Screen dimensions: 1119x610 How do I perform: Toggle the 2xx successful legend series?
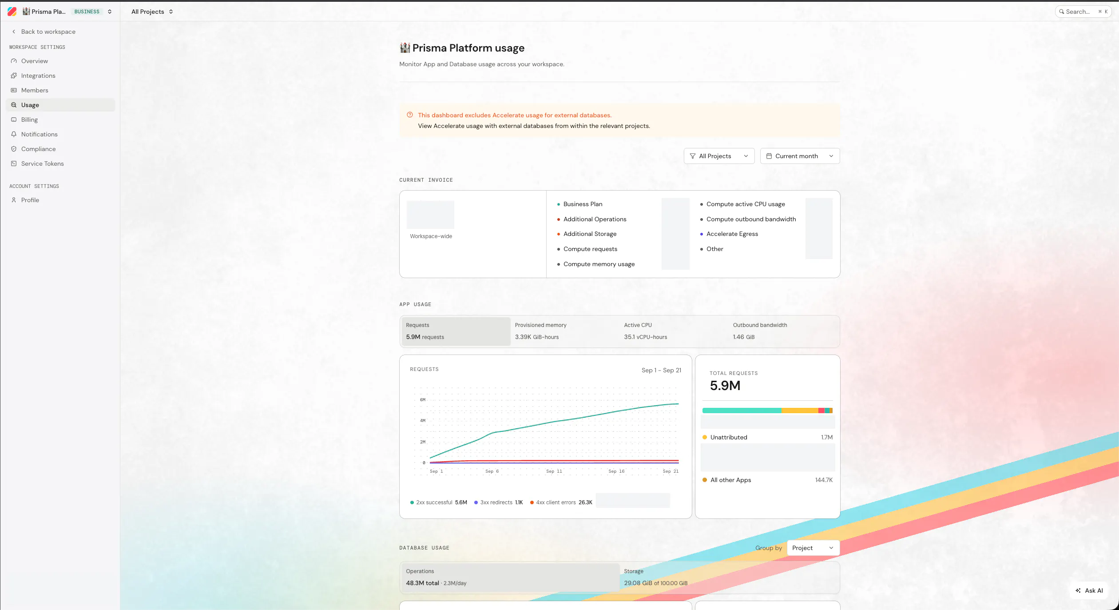[439, 502]
